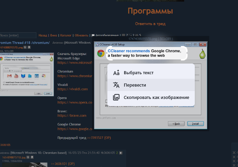Click the CCleaner installer icon in title bar
Screen dimensions: 238x167
tap(97, 44)
